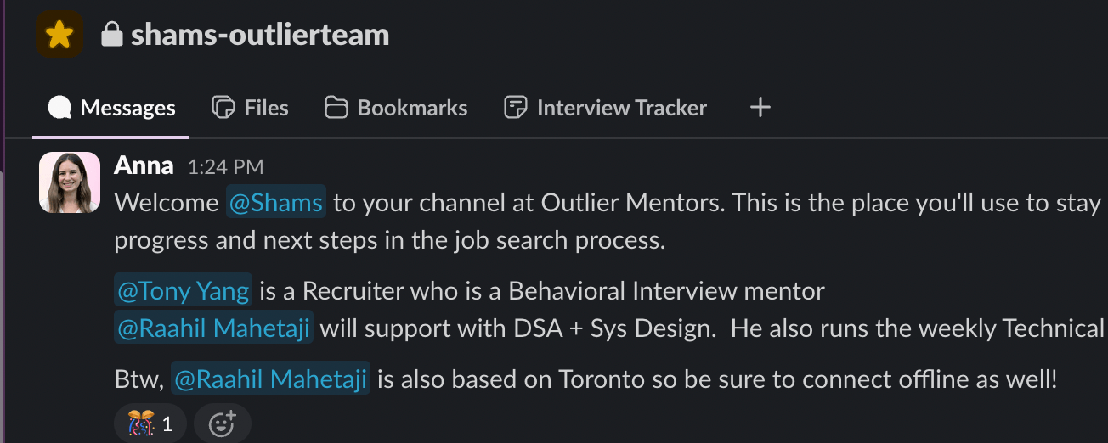Viewport: 1108px width, 443px height.
Task: Click the add reaction emoji button
Action: (222, 423)
